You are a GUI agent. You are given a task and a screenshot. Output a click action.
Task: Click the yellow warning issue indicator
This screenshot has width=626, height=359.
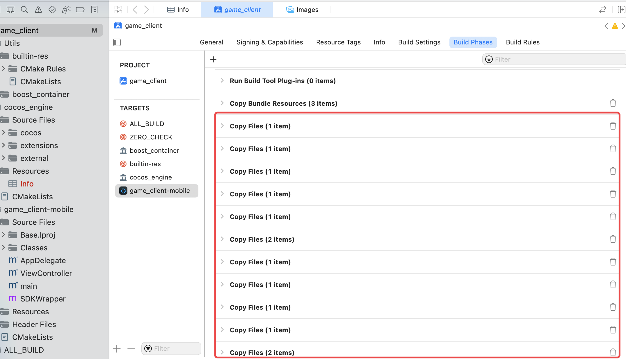615,26
